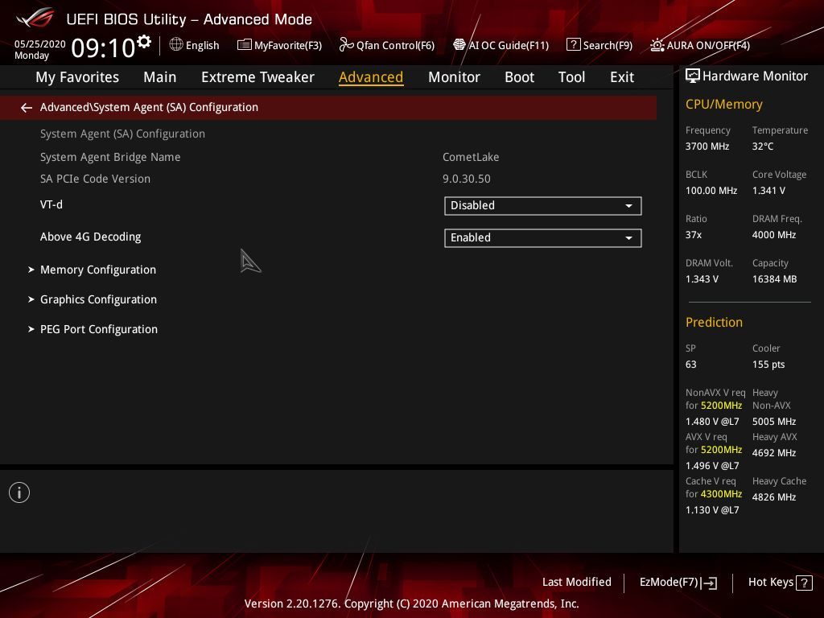The image size is (824, 618).
Task: Click the 4000 MHz DRAM frequency
Action: [x=774, y=235]
